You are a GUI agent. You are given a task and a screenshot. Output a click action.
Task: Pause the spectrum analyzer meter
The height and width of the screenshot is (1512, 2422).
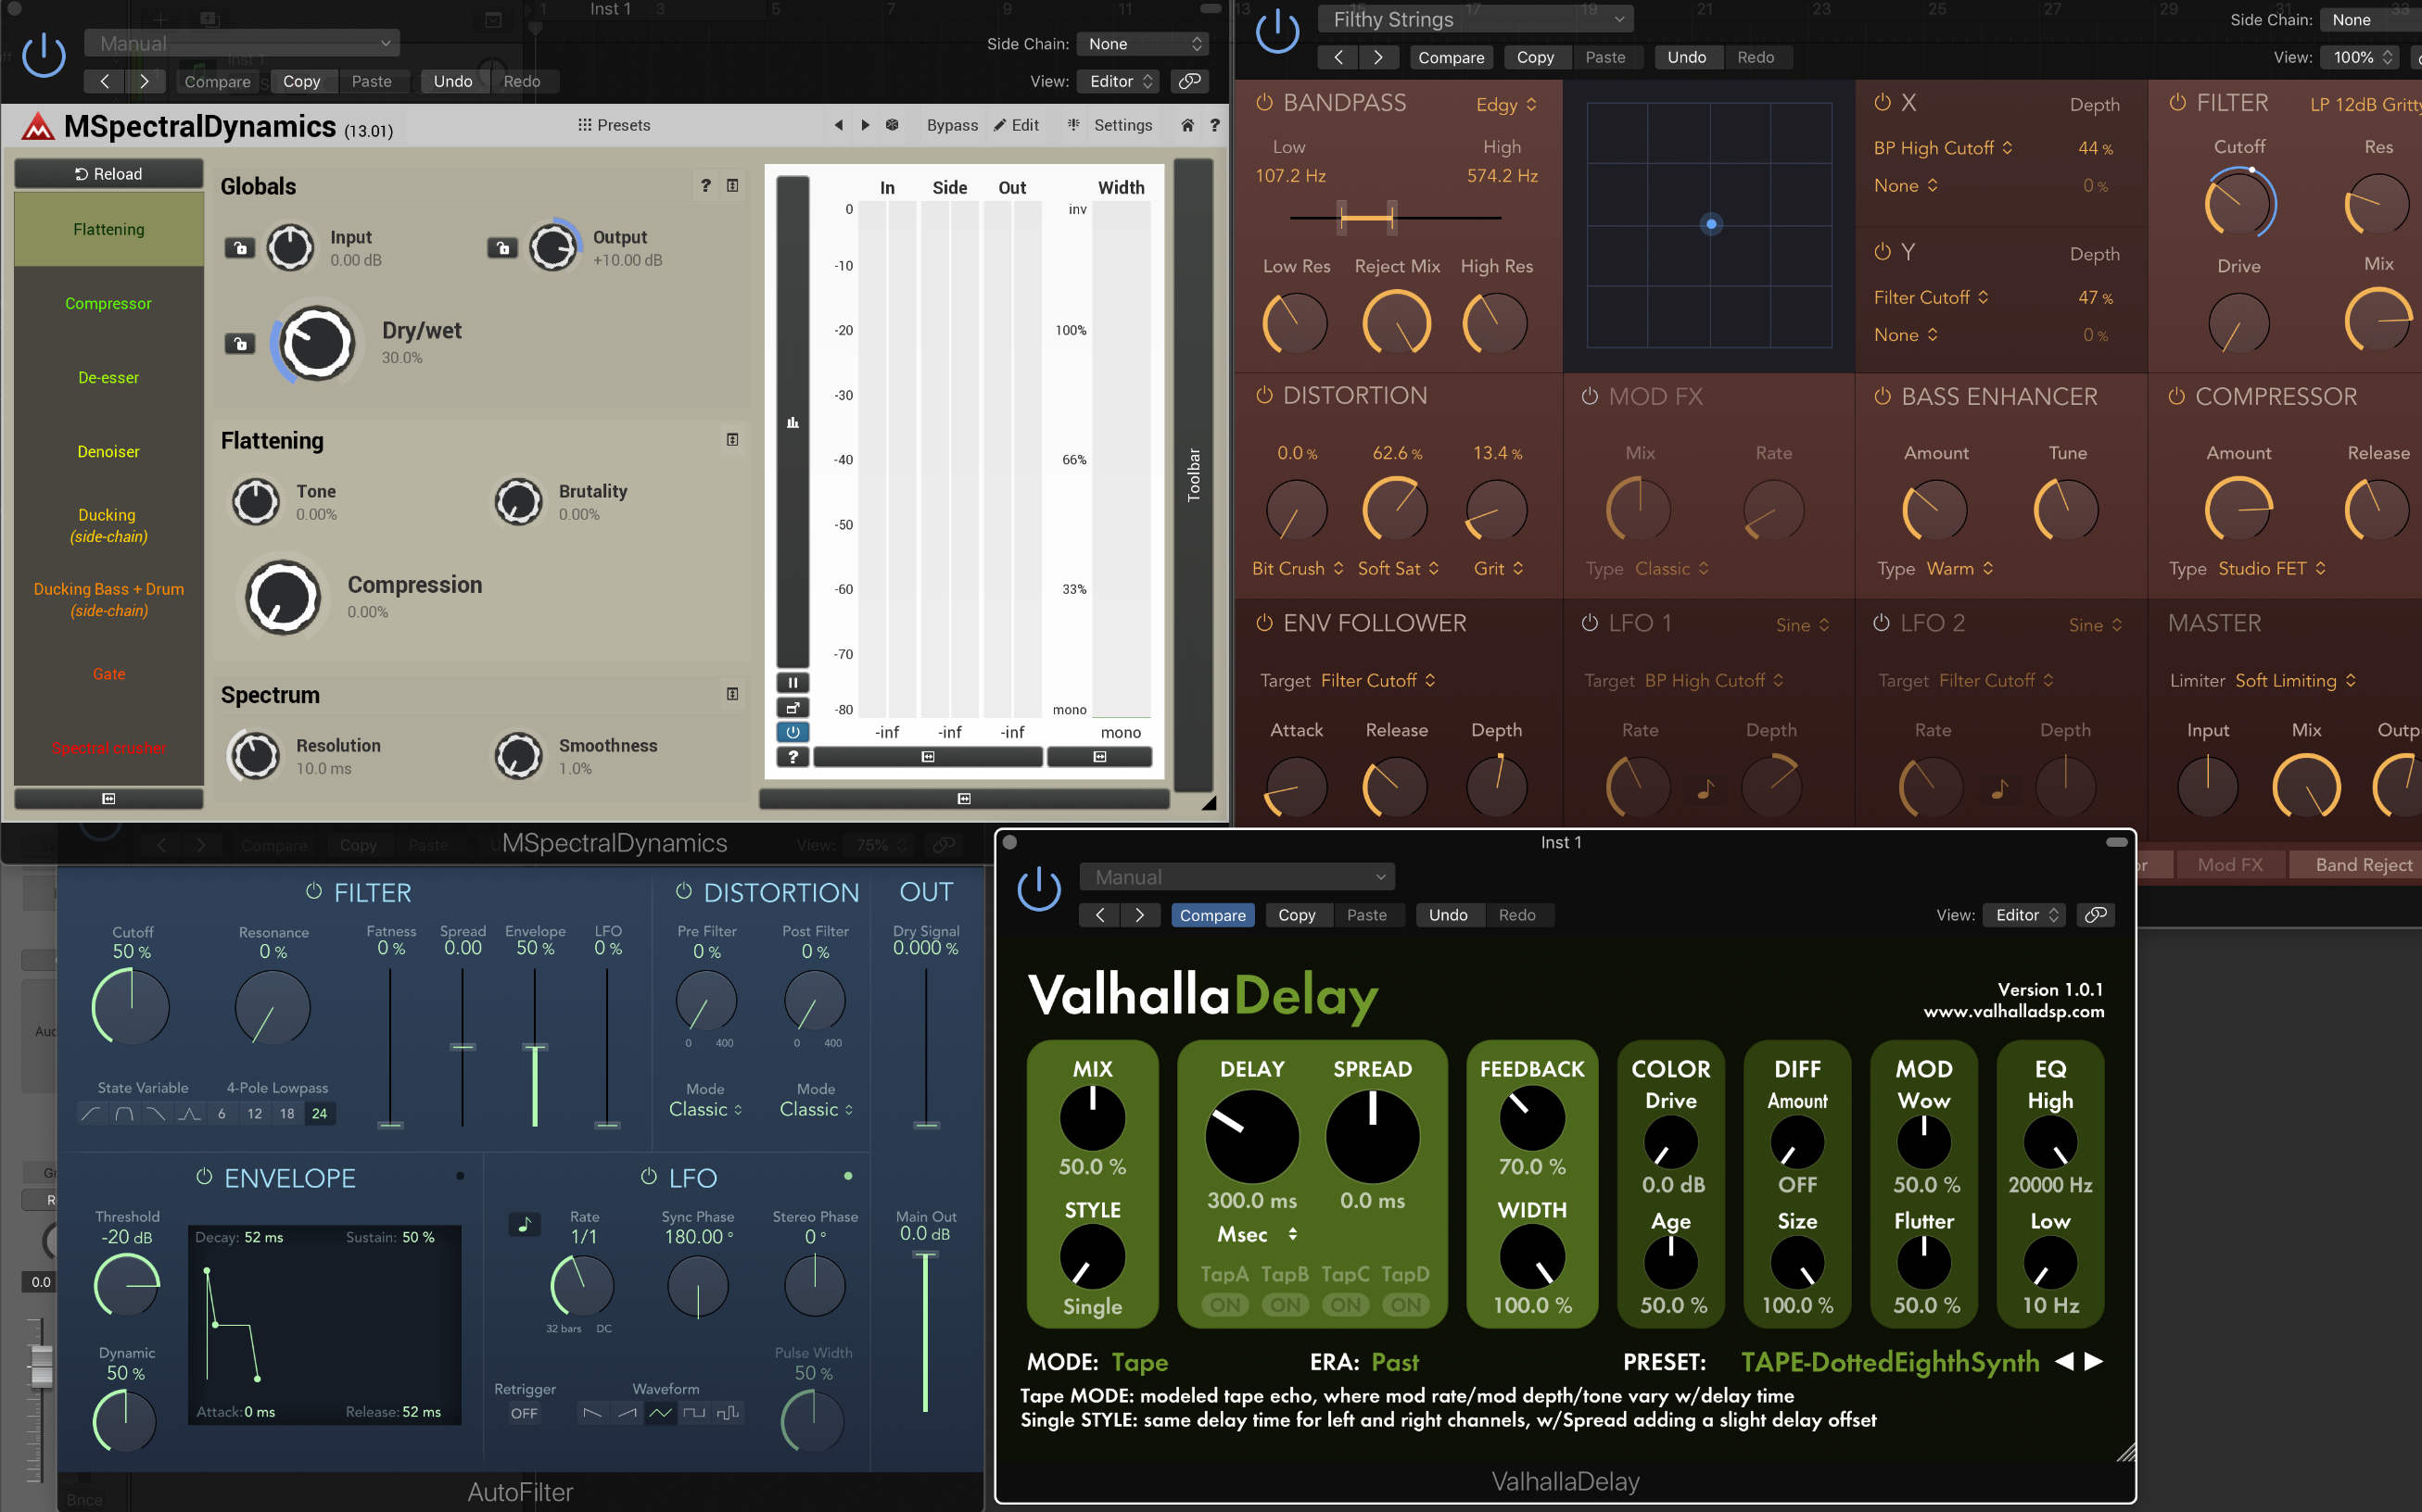pos(793,682)
